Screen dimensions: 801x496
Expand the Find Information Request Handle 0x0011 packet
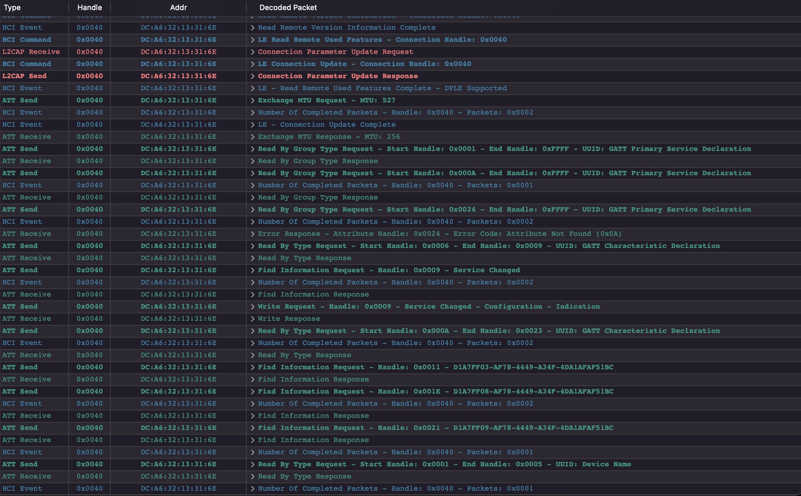(252, 367)
